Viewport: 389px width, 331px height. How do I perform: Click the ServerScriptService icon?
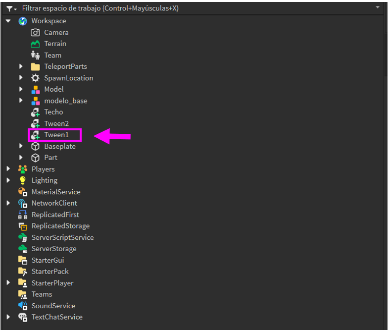point(23,238)
